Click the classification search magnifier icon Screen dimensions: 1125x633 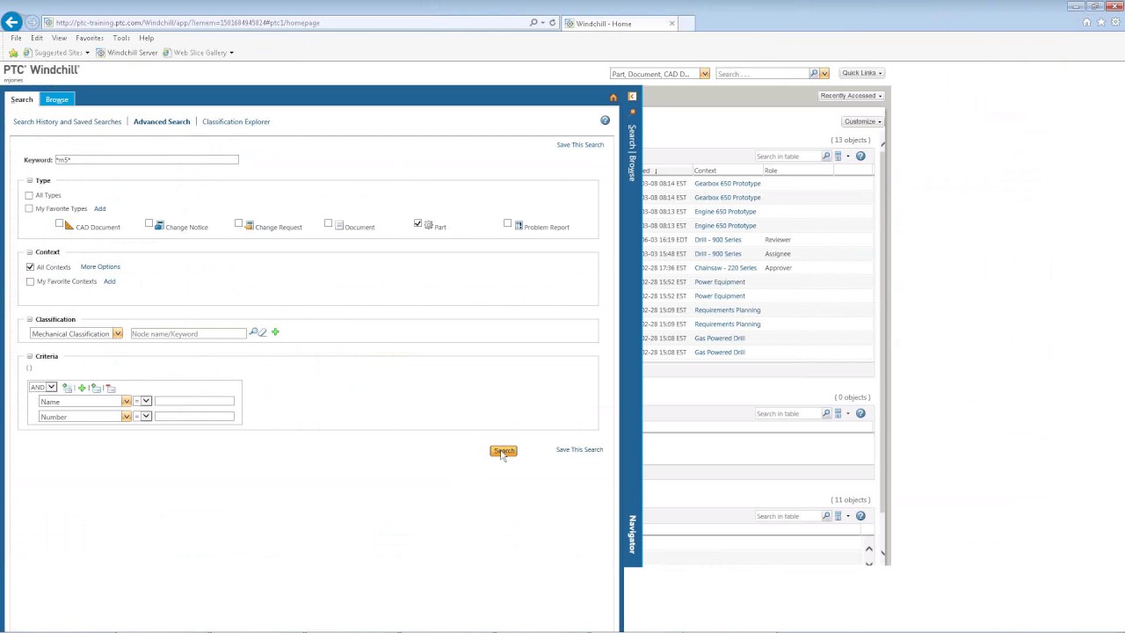[254, 332]
